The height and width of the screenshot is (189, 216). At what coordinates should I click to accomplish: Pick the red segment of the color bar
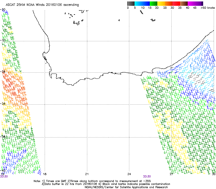[x=176, y=3]
